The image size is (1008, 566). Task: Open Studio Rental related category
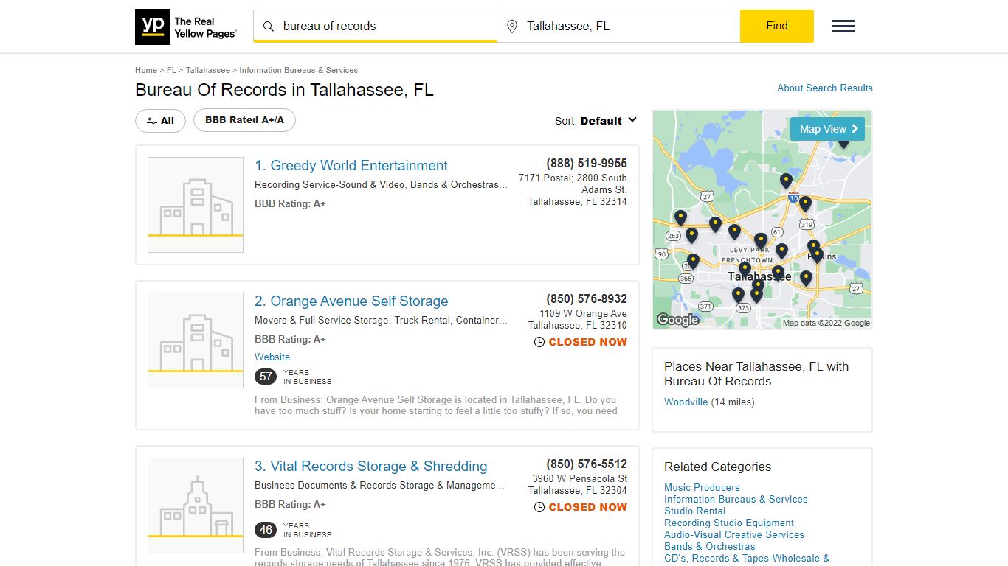tap(694, 511)
